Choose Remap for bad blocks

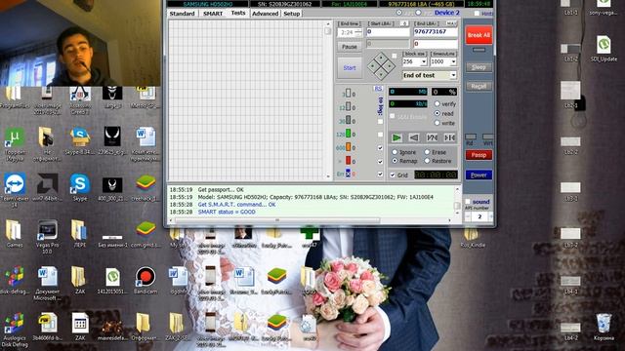pos(395,161)
